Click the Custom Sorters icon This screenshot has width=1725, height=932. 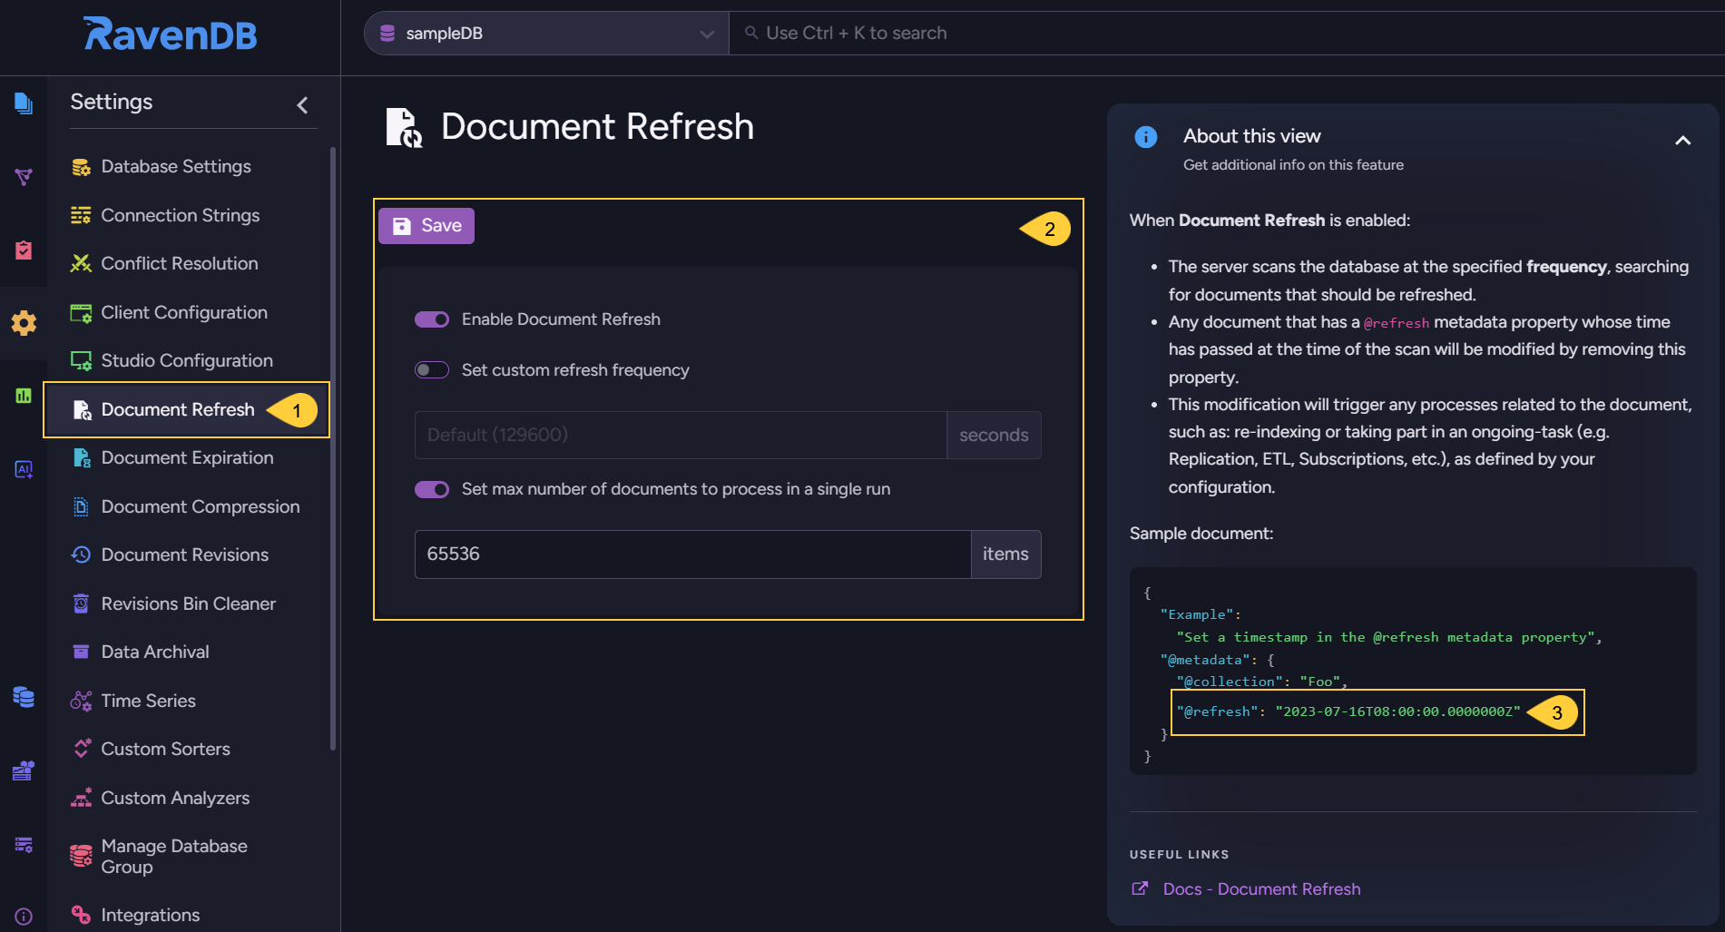pyautogui.click(x=81, y=749)
